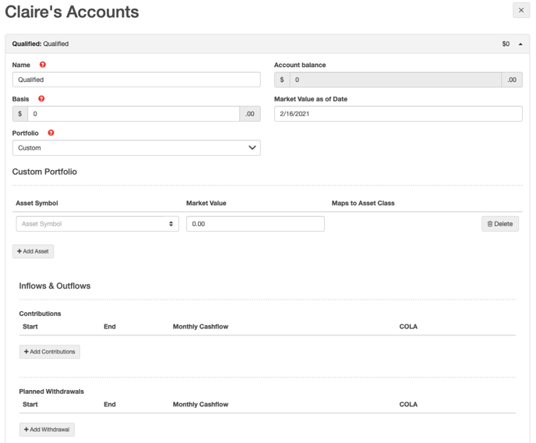The width and height of the screenshot is (536, 443).
Task: Click the Contributions COLA column header
Action: (x=408, y=327)
